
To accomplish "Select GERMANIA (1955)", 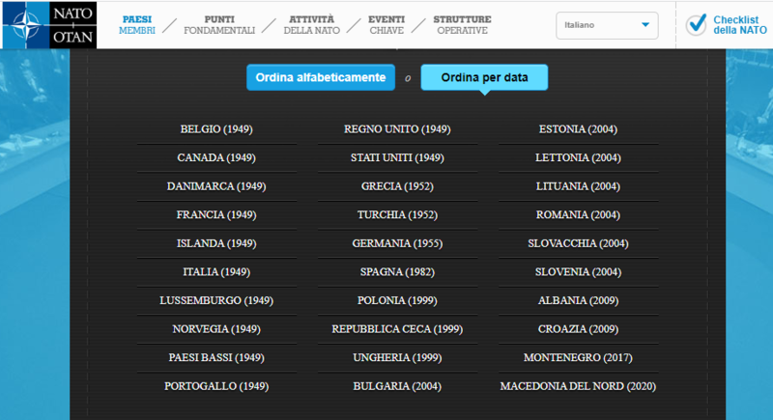I will (x=397, y=243).
